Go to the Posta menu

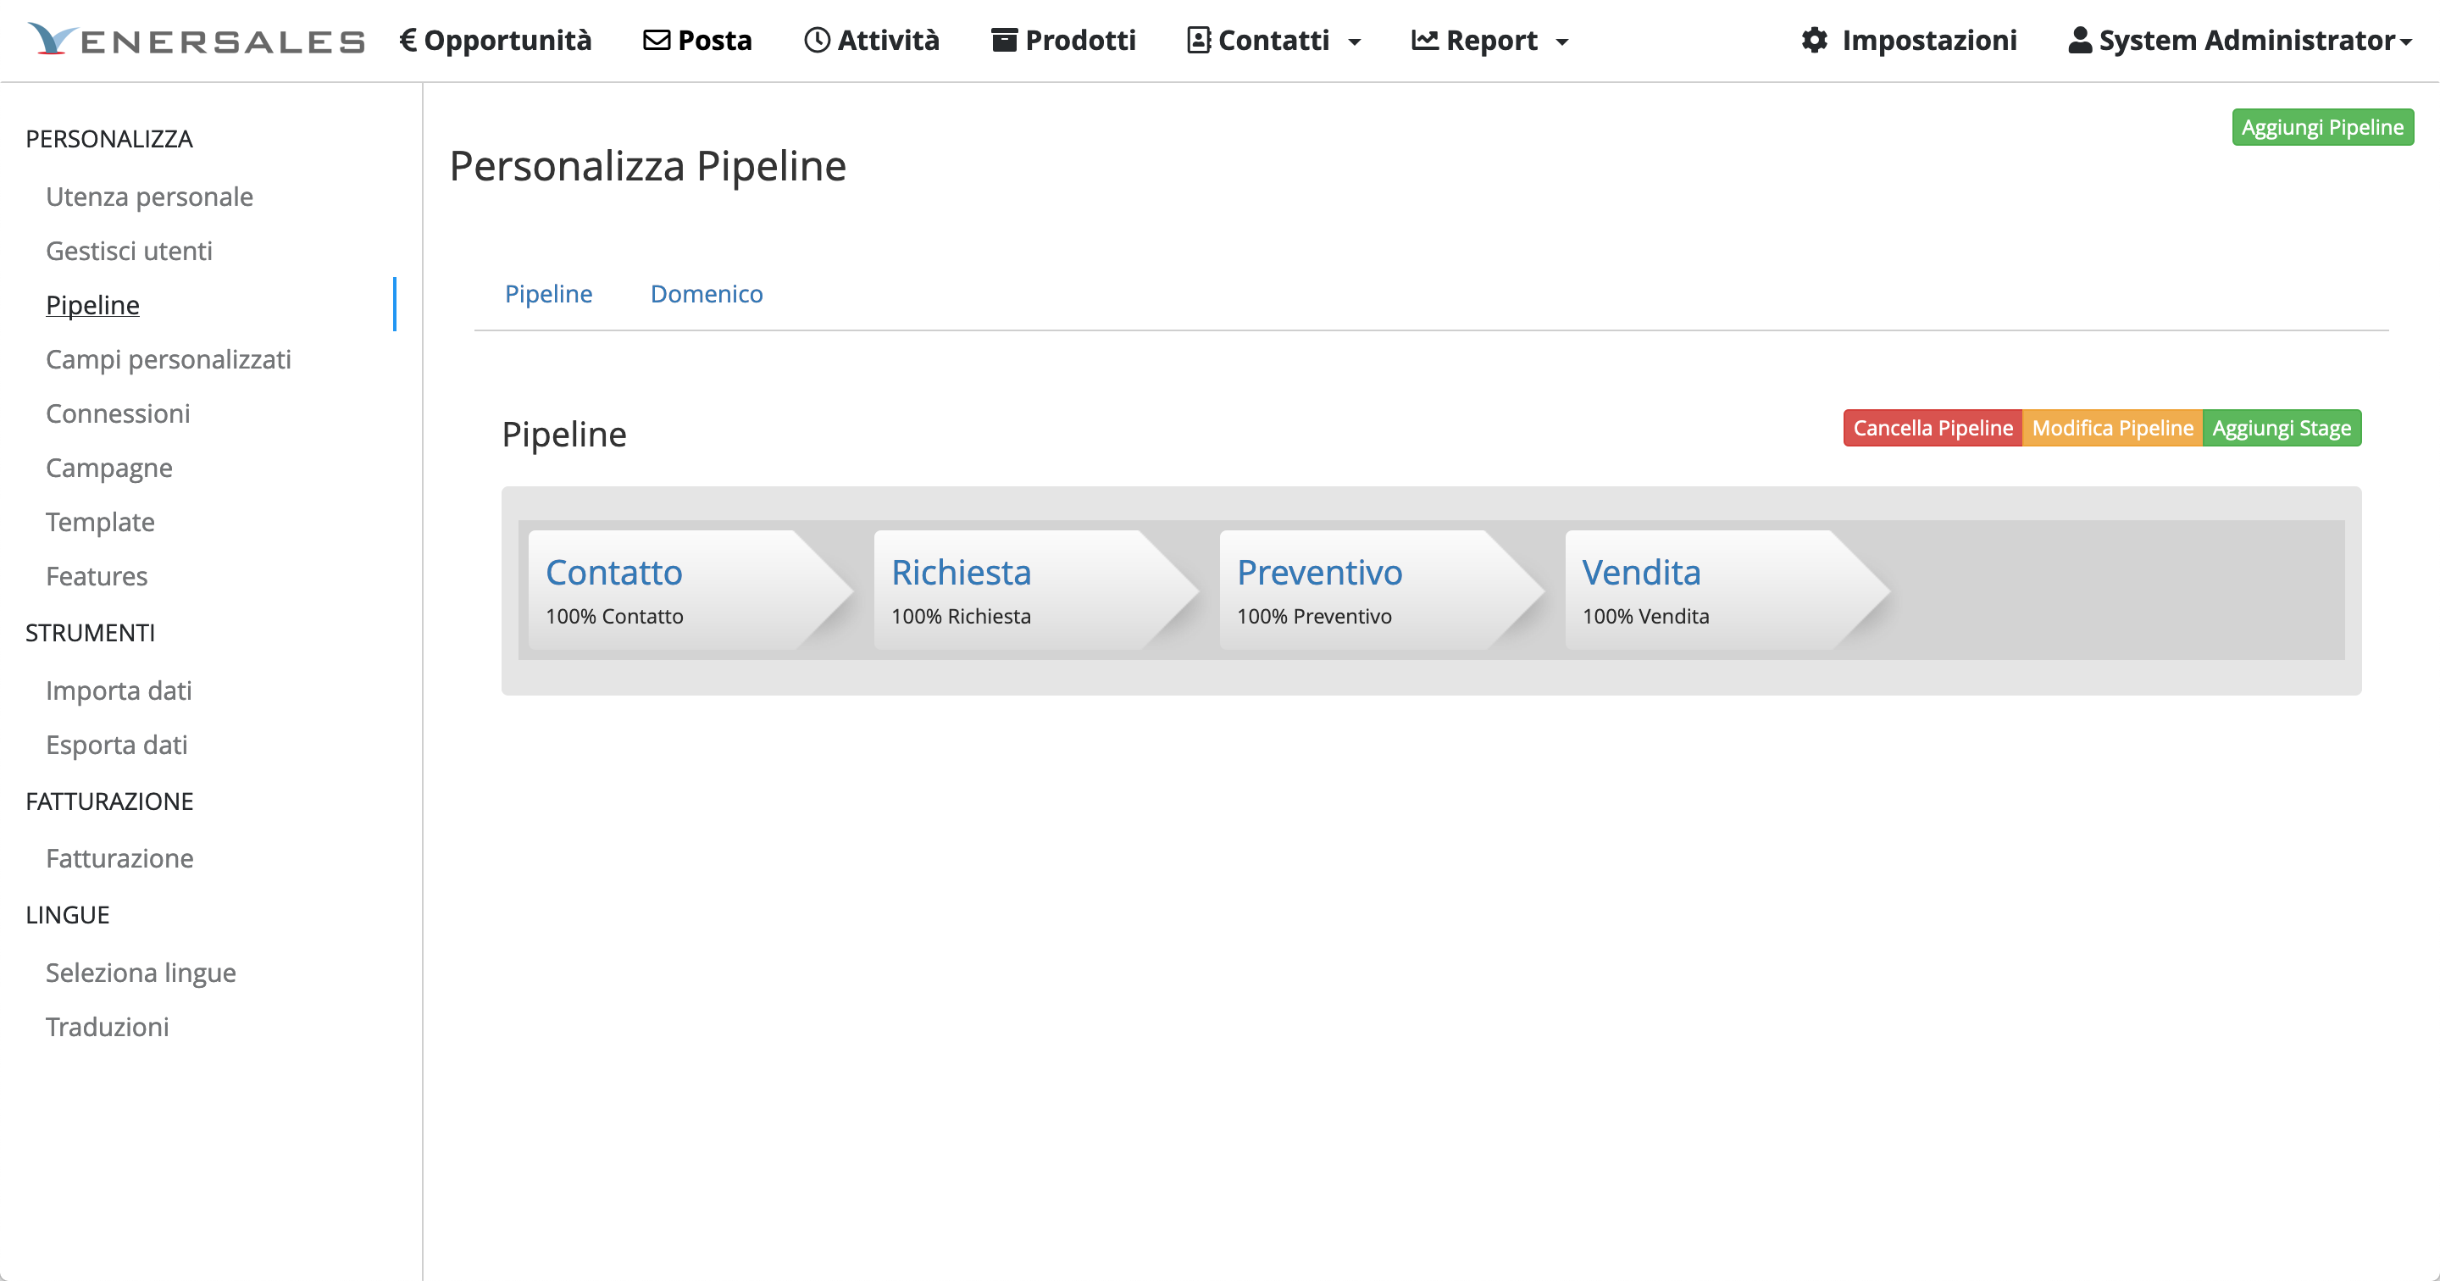click(x=697, y=40)
